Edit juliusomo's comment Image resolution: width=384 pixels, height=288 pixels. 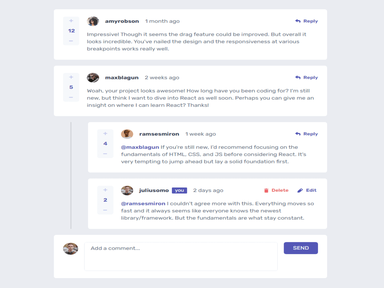307,190
